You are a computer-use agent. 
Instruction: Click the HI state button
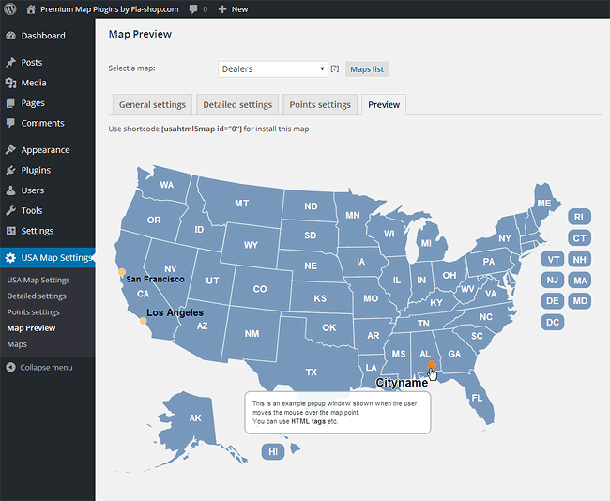[x=273, y=451]
